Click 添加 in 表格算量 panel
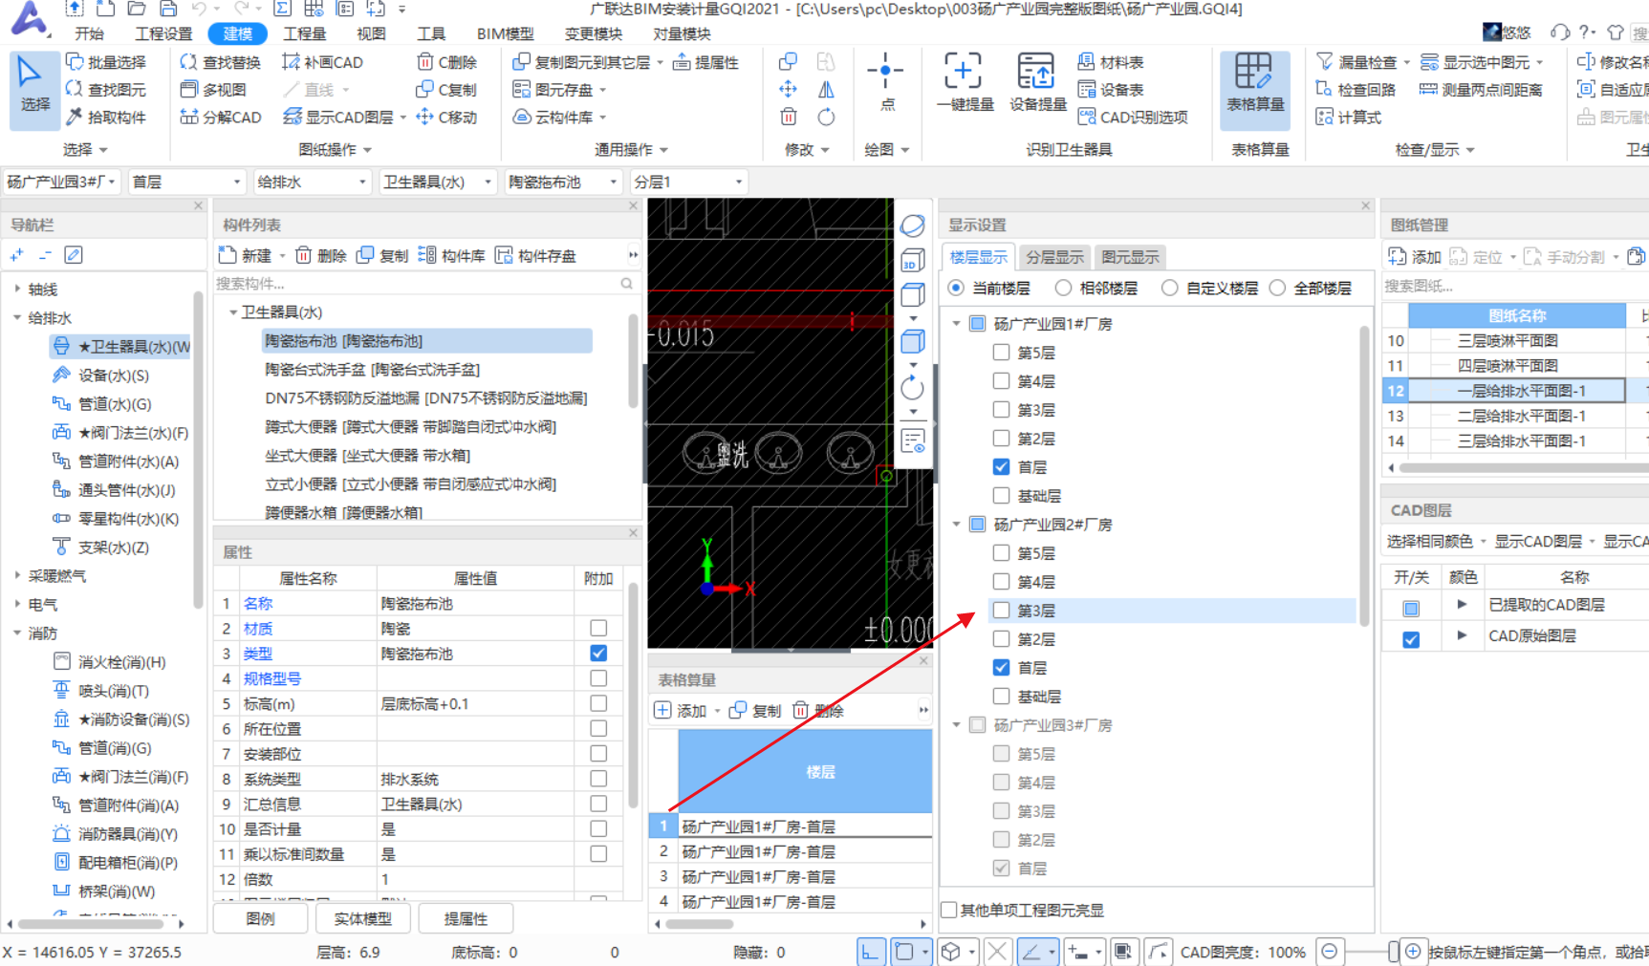This screenshot has width=1649, height=966. (681, 711)
